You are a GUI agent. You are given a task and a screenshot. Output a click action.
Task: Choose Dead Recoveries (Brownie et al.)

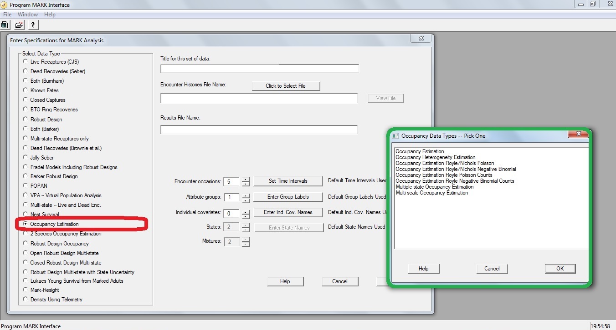pyautogui.click(x=62, y=148)
